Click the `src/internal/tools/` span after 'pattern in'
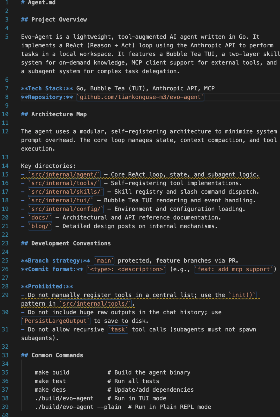The height and width of the screenshot is (417, 280). [95, 304]
